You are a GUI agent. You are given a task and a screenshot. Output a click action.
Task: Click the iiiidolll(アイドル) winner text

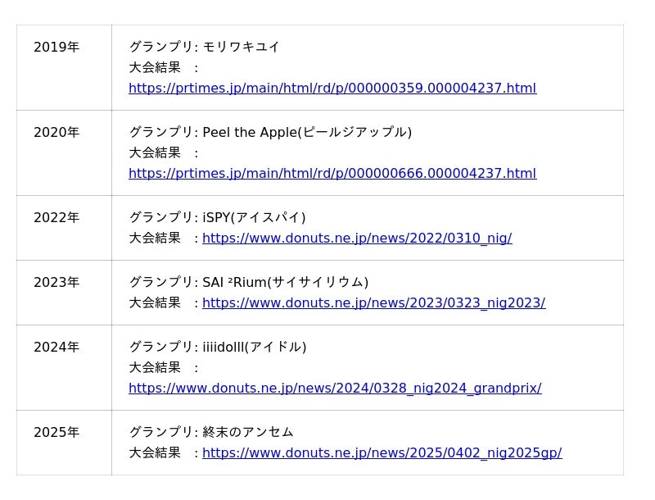tap(254, 348)
